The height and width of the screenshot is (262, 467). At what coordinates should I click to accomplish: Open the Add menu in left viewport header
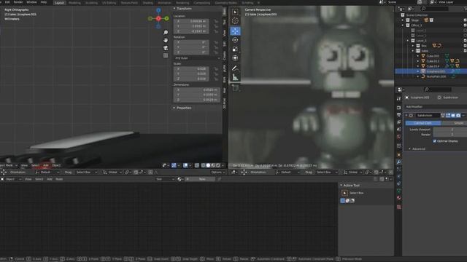[45, 165]
